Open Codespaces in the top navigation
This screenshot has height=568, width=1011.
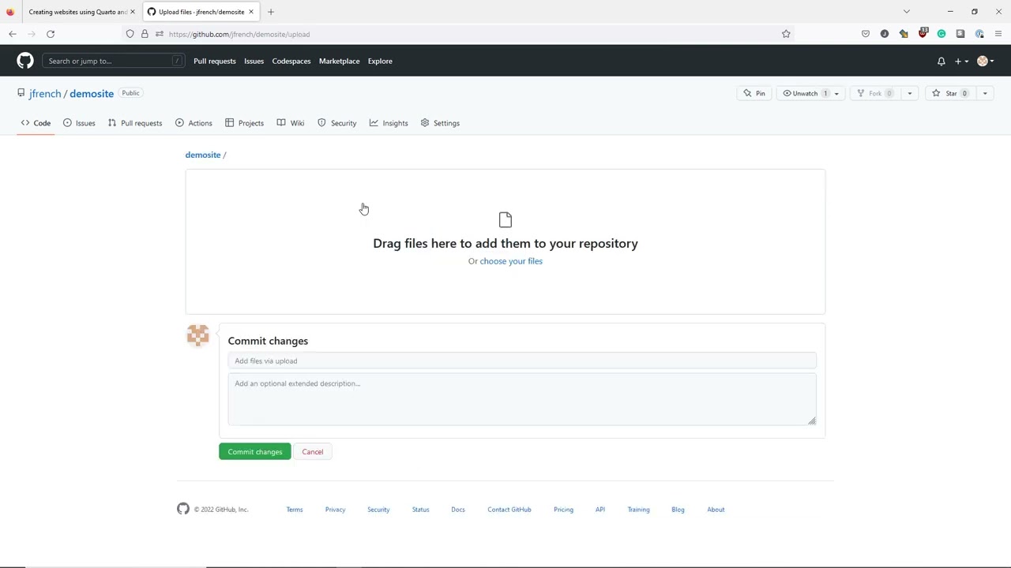point(291,61)
